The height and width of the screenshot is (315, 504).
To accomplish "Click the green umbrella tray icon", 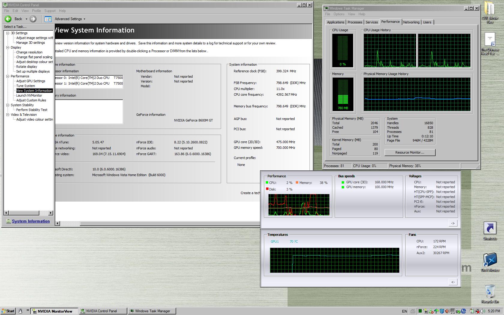I will pos(436,311).
